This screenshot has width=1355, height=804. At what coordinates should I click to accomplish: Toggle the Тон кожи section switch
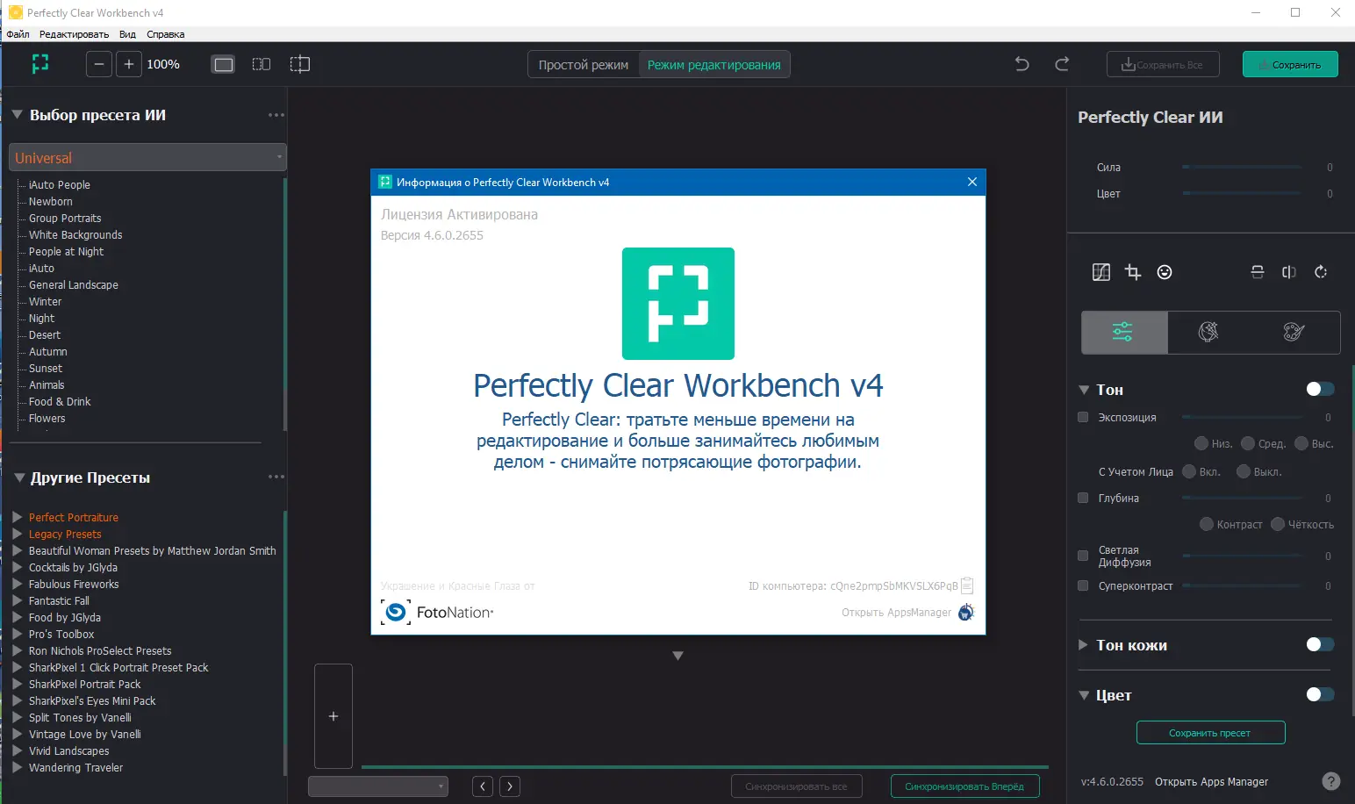(1320, 644)
